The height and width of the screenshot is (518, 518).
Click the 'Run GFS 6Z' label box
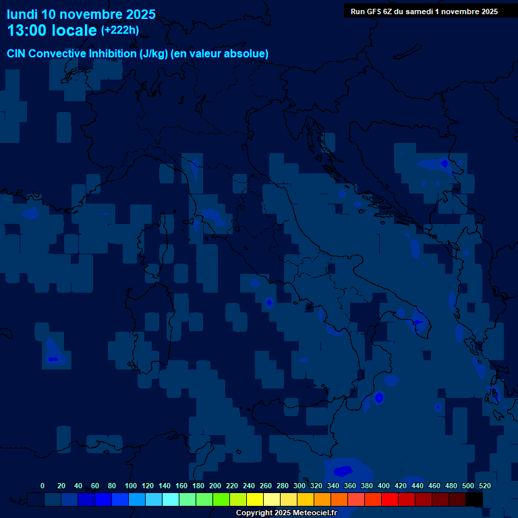[424, 11]
